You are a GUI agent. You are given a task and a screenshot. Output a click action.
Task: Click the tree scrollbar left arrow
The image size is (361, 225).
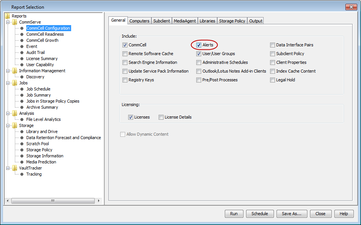tap(8, 201)
